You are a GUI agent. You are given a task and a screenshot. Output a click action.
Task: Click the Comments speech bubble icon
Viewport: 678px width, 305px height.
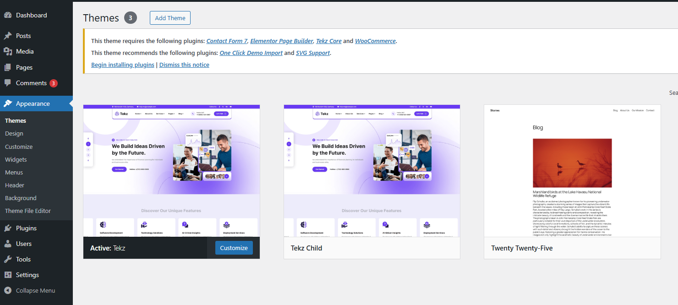pyautogui.click(x=8, y=83)
